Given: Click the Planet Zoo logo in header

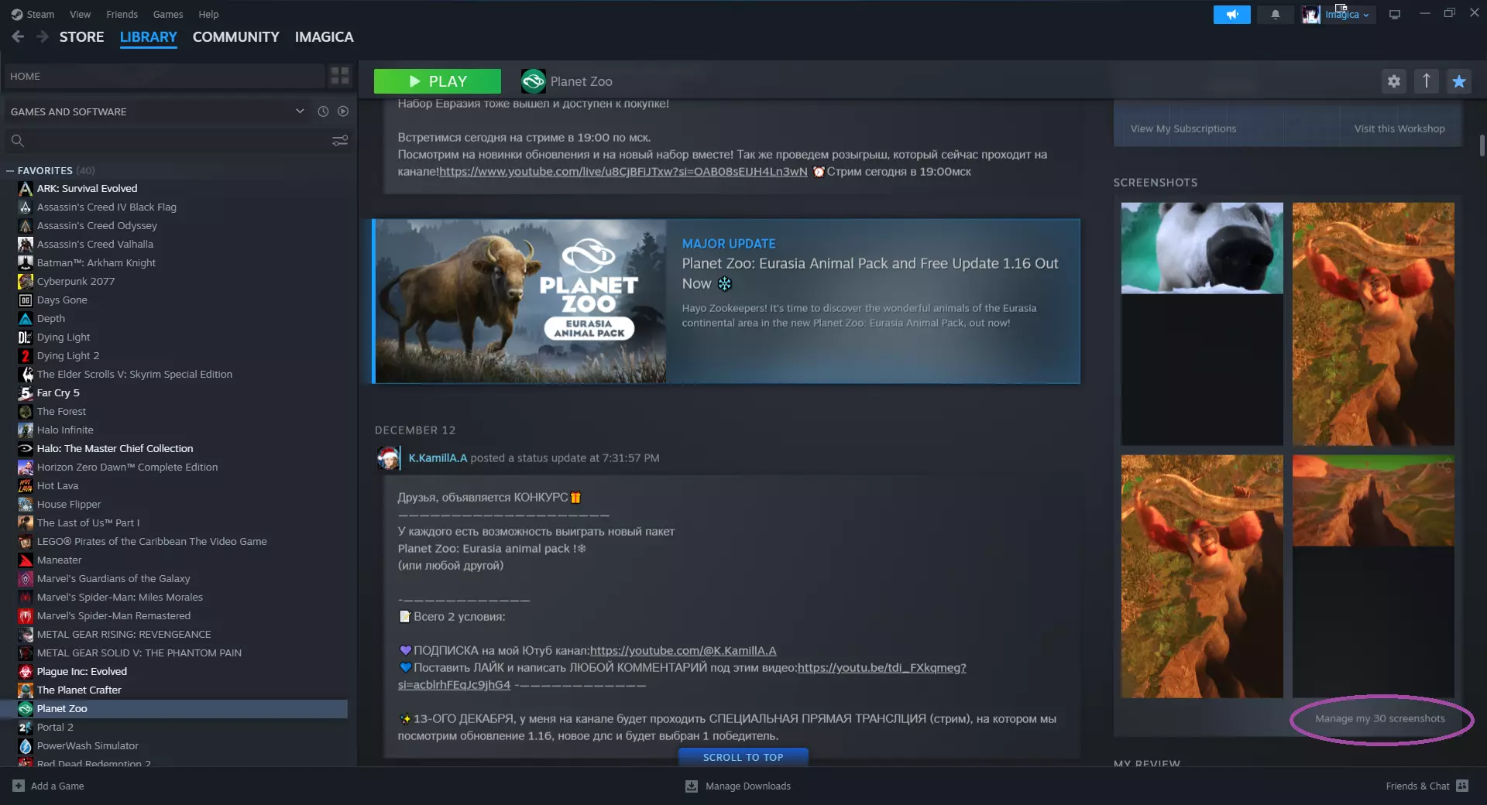Looking at the screenshot, I should (534, 81).
